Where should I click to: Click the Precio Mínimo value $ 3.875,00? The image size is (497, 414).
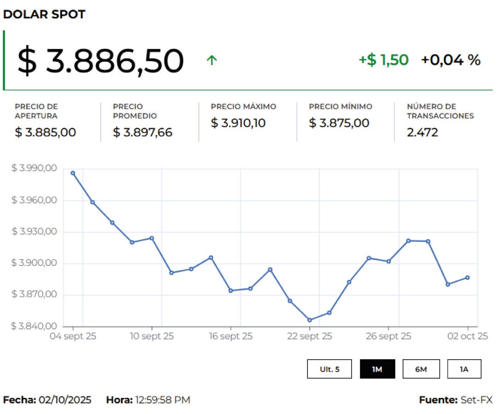[x=339, y=123]
